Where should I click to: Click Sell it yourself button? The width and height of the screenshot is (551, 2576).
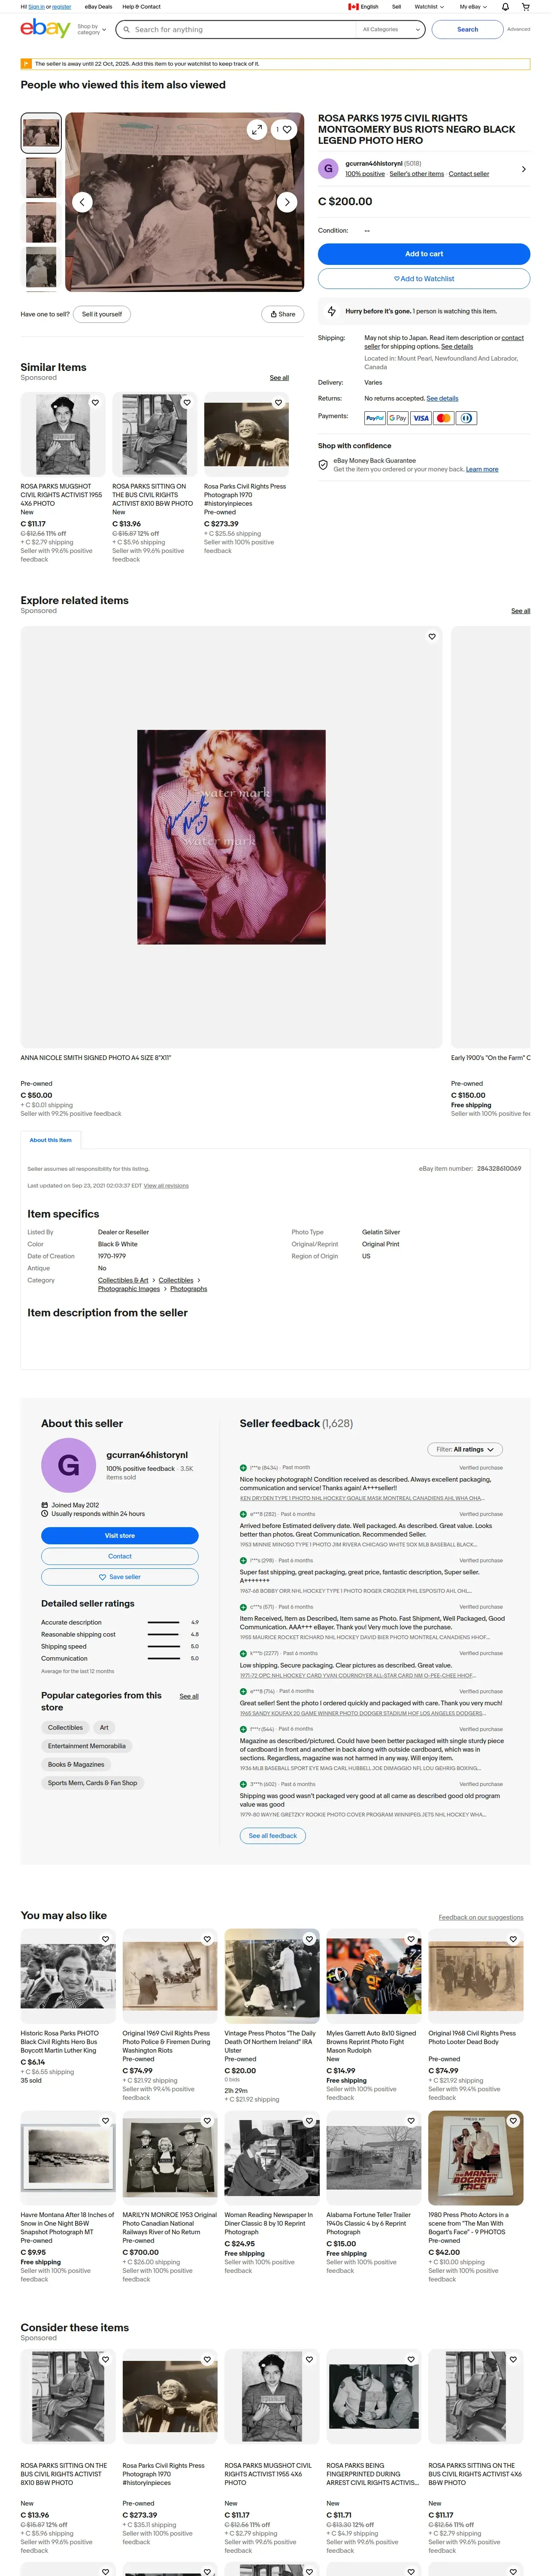click(x=102, y=314)
